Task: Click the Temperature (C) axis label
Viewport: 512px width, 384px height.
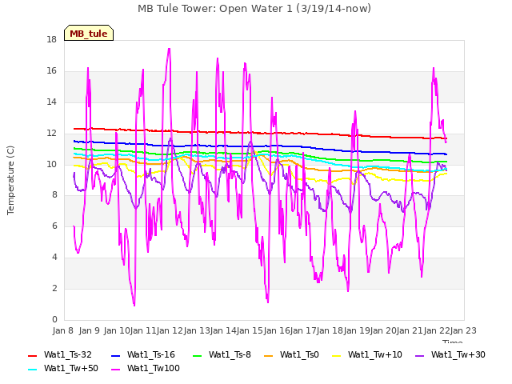Action: [10, 180]
